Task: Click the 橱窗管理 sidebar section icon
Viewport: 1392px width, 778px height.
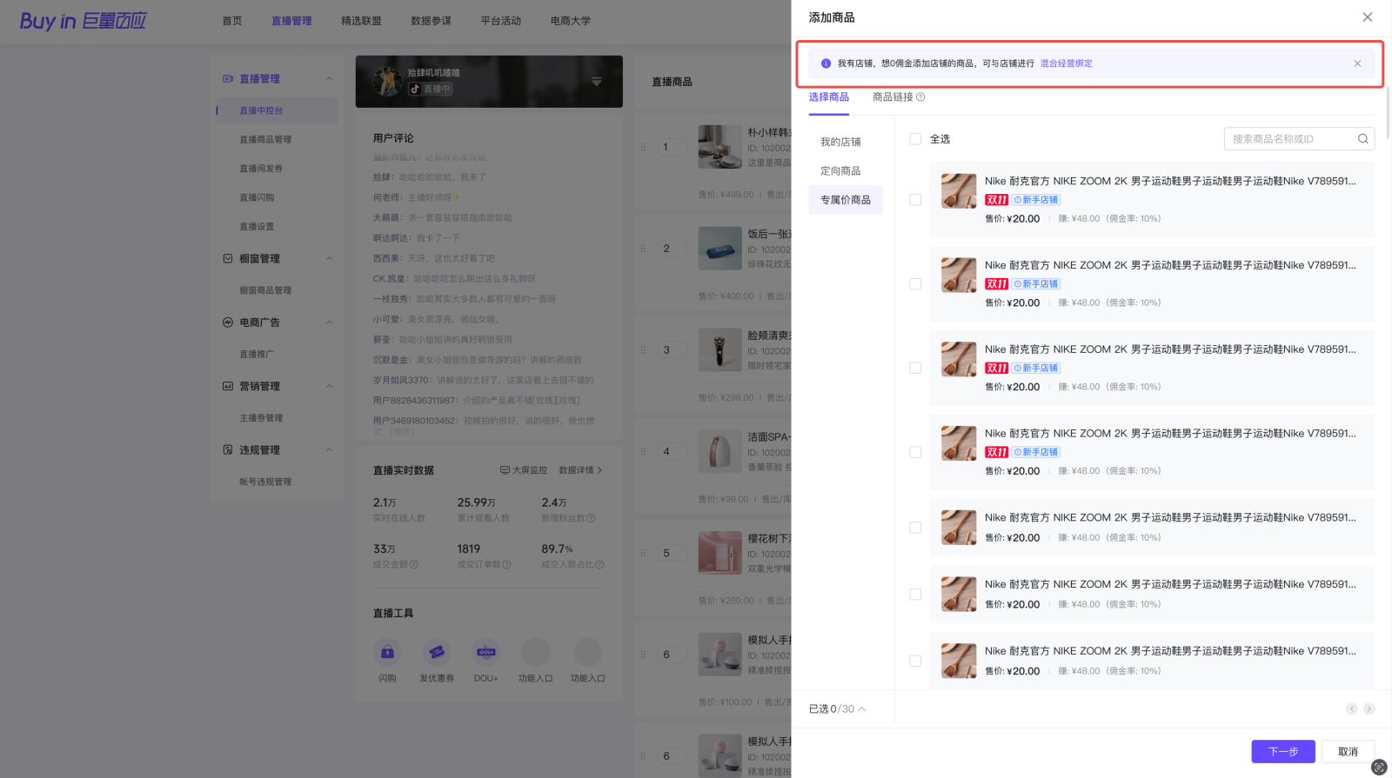Action: [228, 259]
